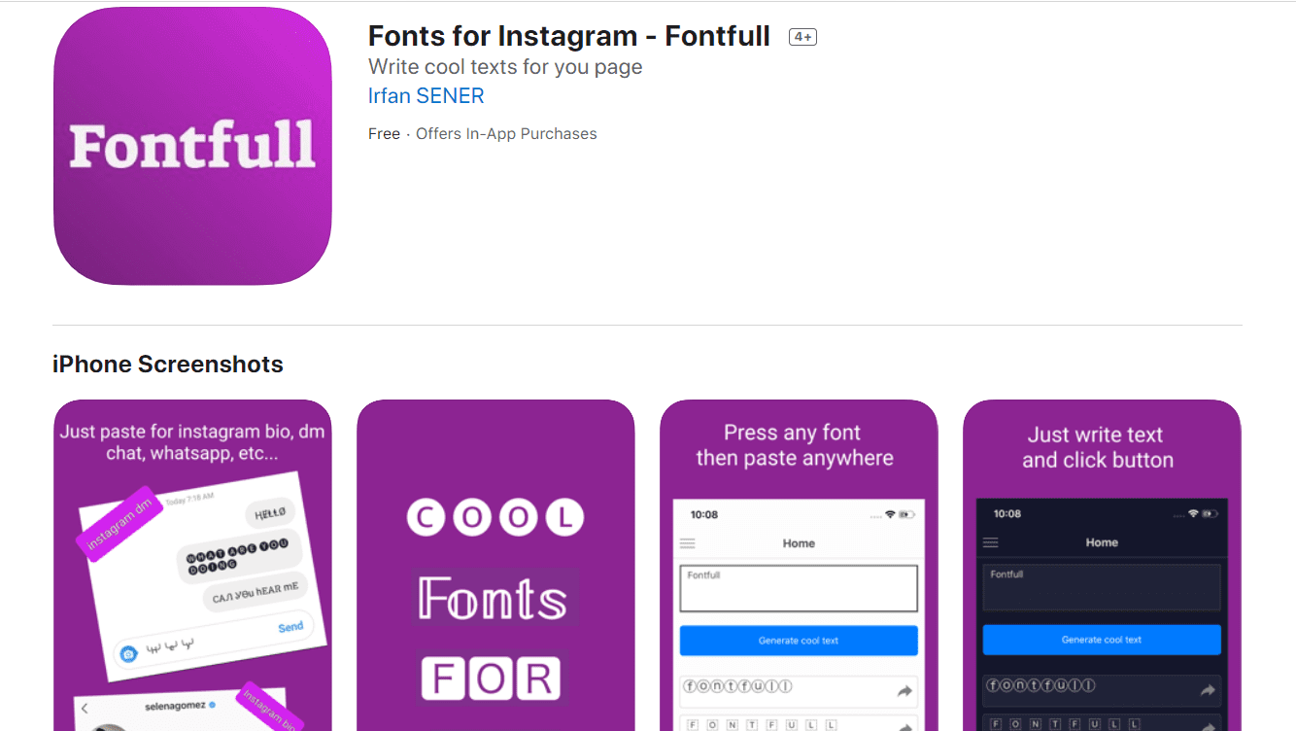Screen dimensions: 1296x731
Task: Click the Fontfull text field in dark screenshot
Action: pyautogui.click(x=1102, y=587)
